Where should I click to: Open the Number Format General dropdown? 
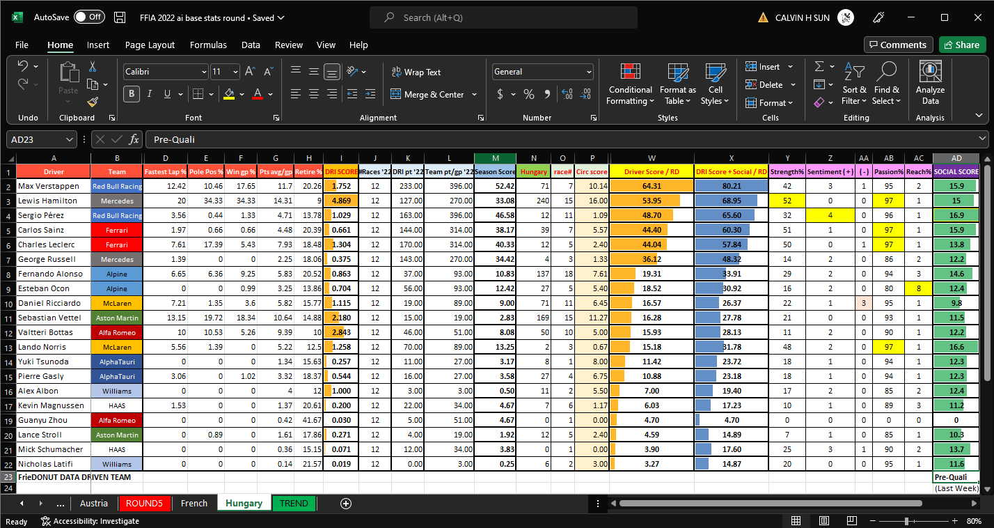589,72
